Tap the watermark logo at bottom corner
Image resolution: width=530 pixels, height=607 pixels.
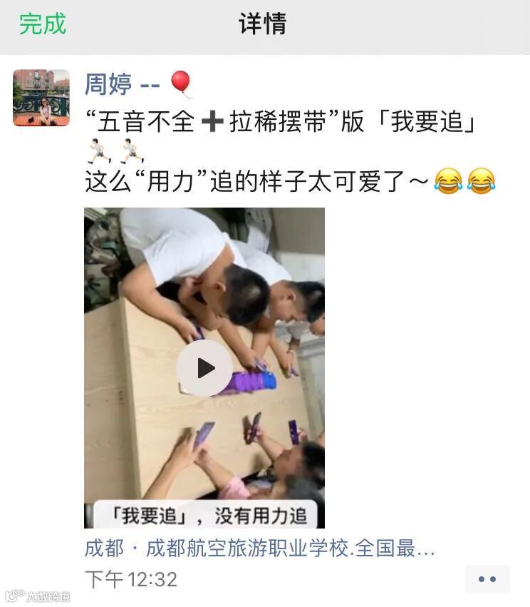click(38, 596)
